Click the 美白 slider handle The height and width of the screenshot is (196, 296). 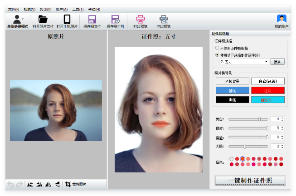[260, 119]
